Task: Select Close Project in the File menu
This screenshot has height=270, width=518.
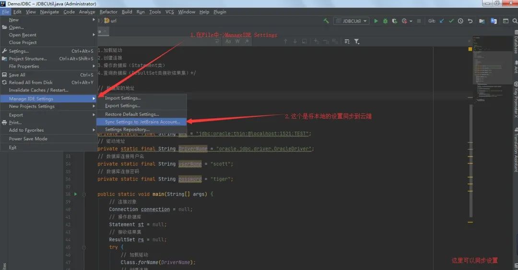Action: tap(48, 43)
